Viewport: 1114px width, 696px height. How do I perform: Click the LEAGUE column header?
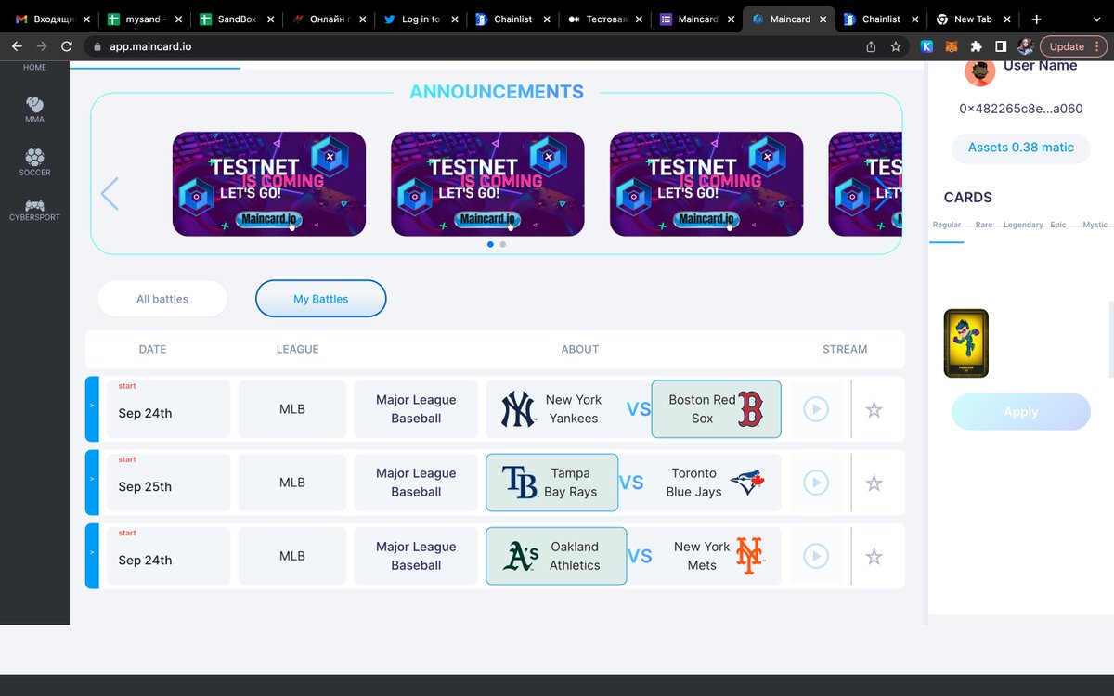(x=297, y=349)
